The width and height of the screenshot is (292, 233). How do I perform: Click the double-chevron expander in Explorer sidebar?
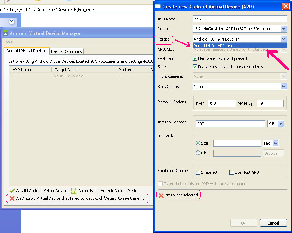[11, 22]
